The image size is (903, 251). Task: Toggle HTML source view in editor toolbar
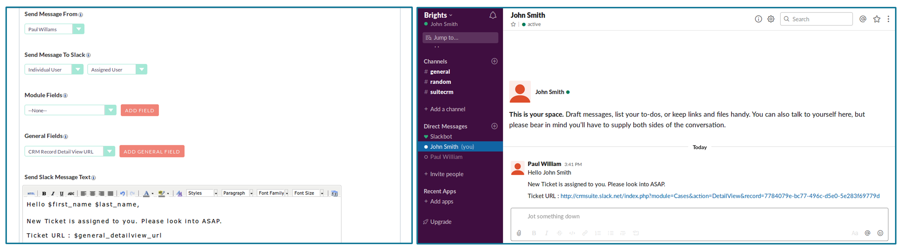(x=31, y=194)
